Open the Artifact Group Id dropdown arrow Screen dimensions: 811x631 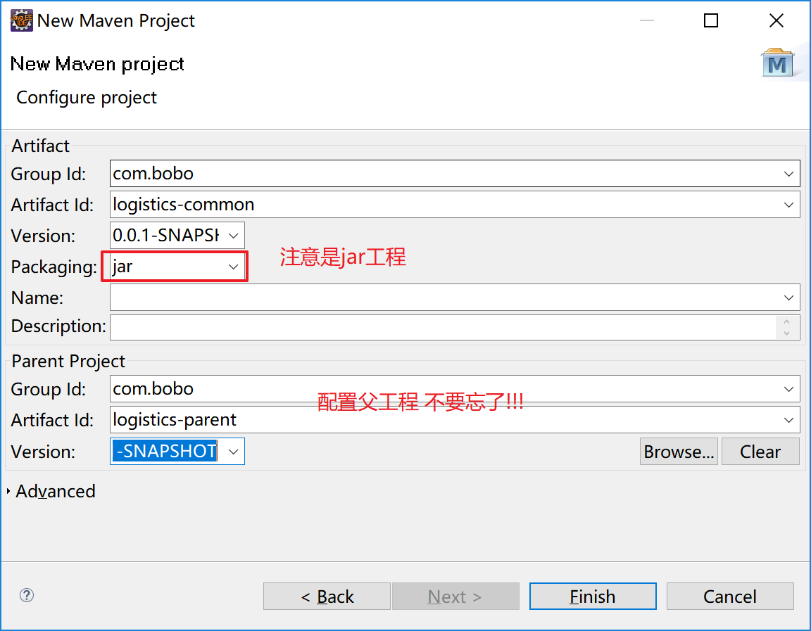pyautogui.click(x=788, y=174)
